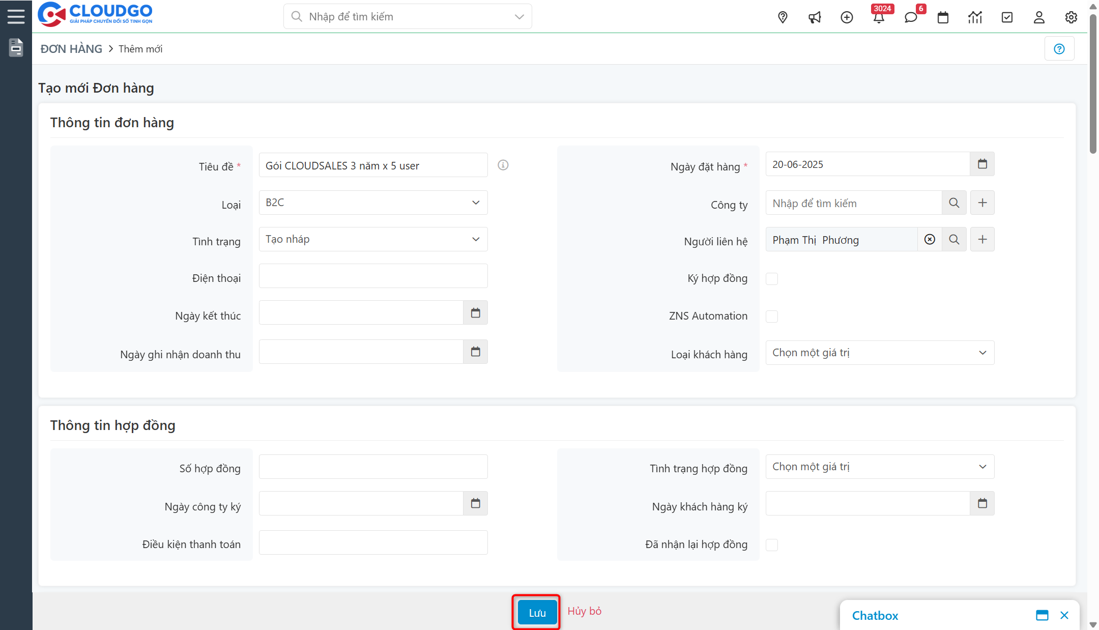
Task: Click the Lưu save button
Action: [537, 613]
